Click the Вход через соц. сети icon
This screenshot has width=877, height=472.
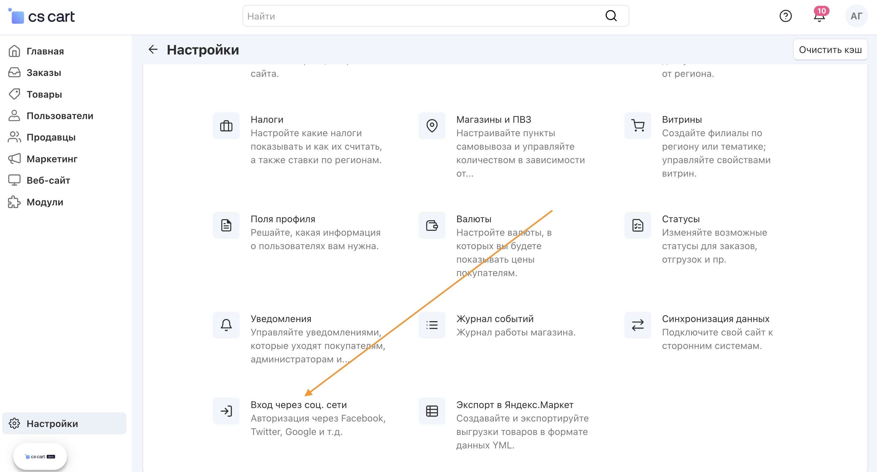pos(226,411)
